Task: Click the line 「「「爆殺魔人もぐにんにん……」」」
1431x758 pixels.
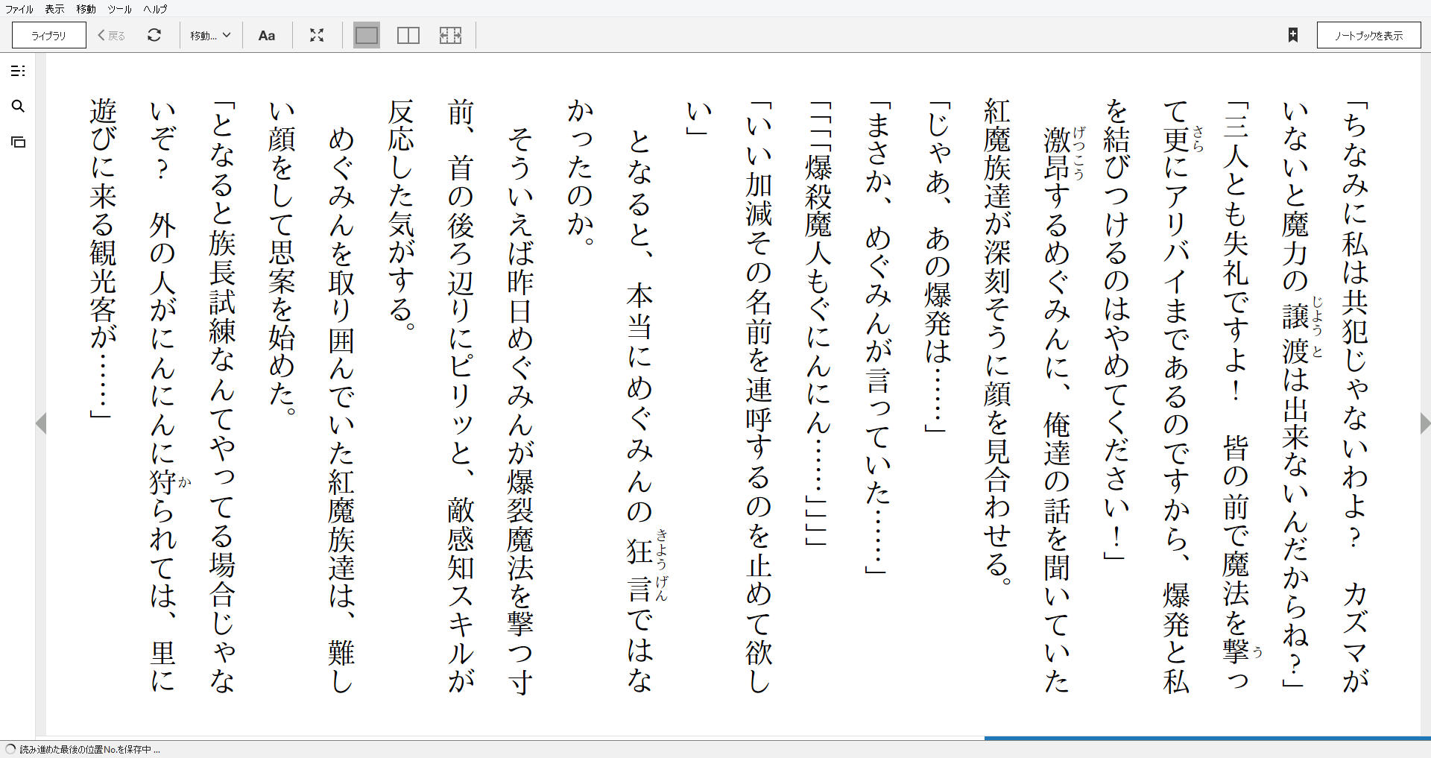Action: tap(818, 323)
